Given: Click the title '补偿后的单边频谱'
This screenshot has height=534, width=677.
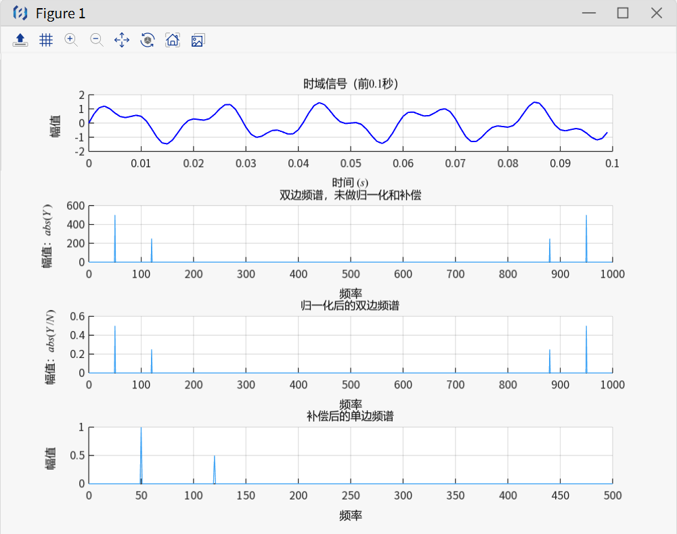Looking at the screenshot, I should click(350, 416).
